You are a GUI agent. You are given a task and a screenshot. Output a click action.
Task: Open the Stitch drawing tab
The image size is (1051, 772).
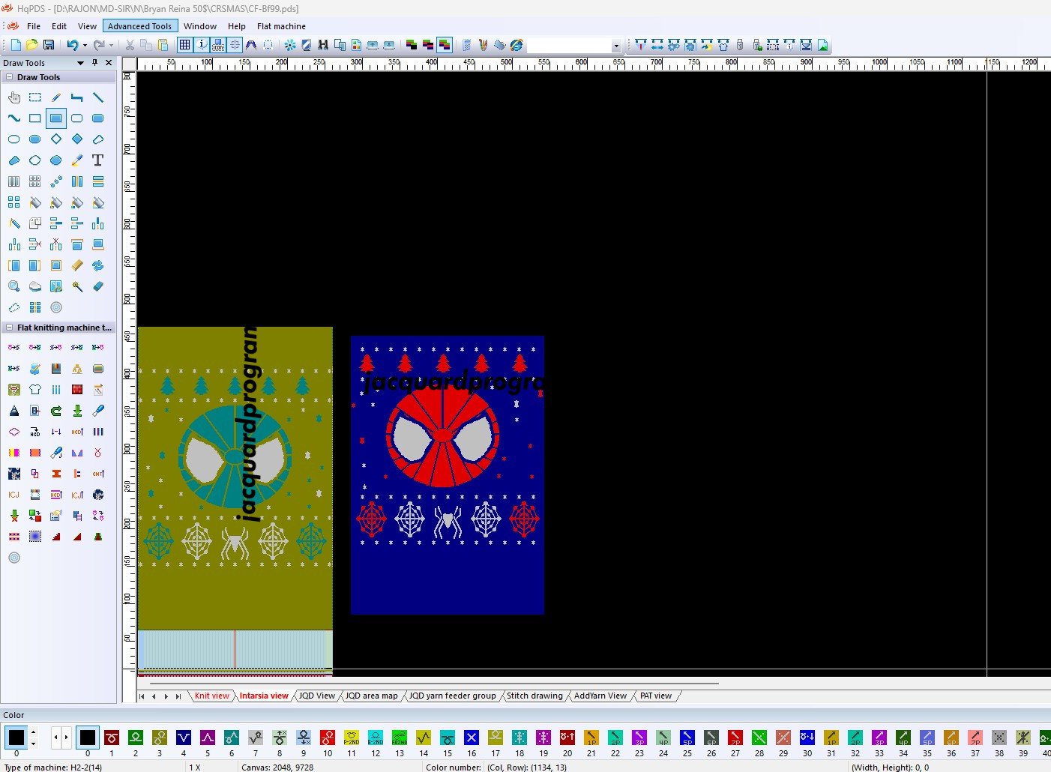(534, 696)
